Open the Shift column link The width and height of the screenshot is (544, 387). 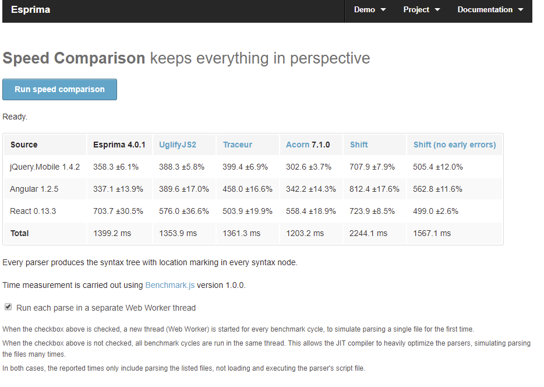(x=359, y=145)
